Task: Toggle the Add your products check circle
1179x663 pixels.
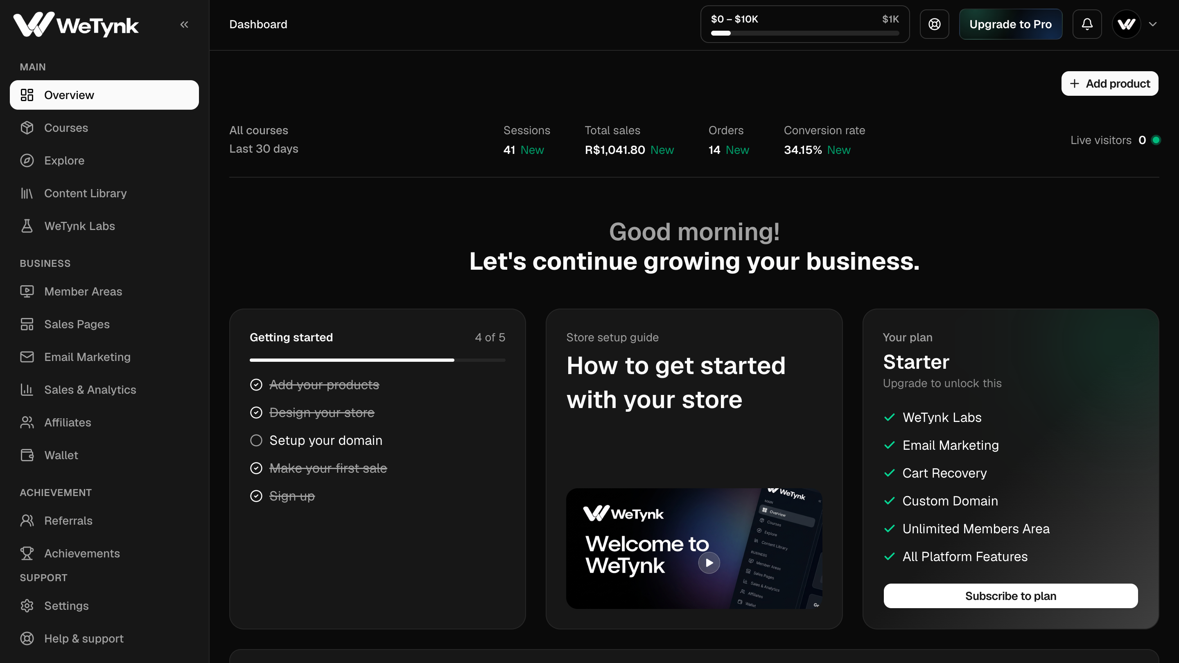Action: (256, 385)
